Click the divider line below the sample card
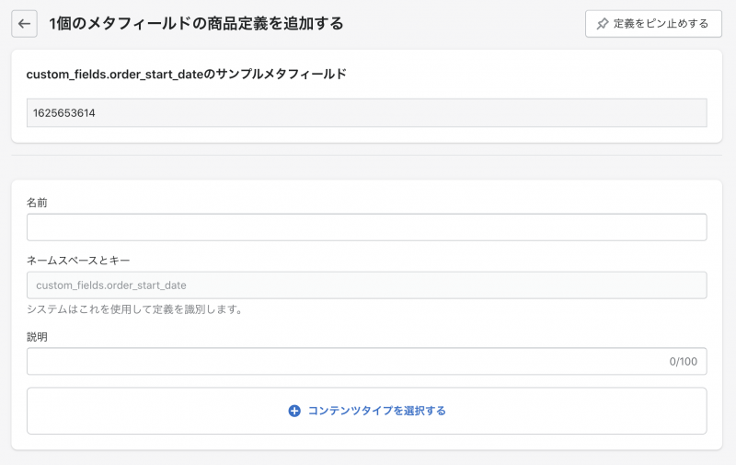The image size is (736, 465). [x=366, y=155]
